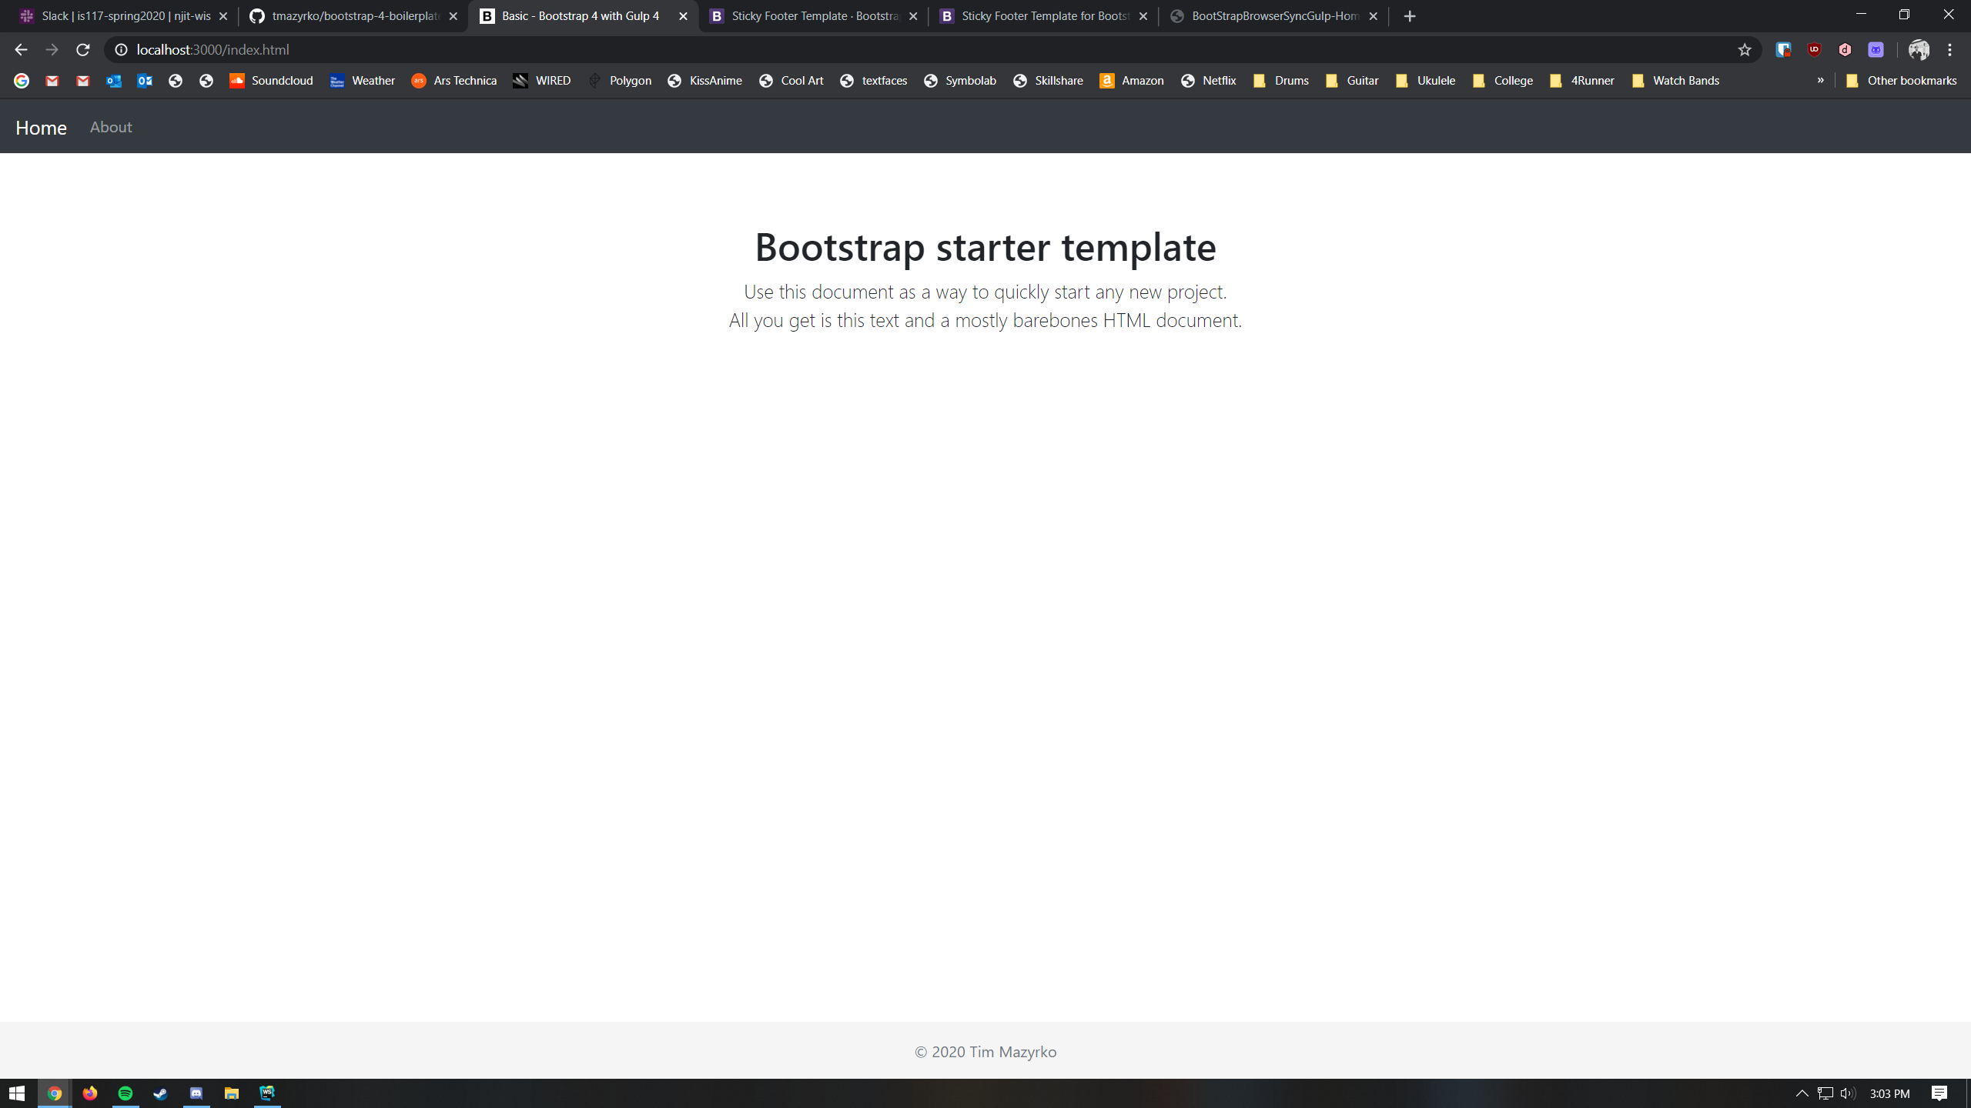The height and width of the screenshot is (1108, 1971).
Task: Go back to previous page
Action: pyautogui.click(x=21, y=50)
